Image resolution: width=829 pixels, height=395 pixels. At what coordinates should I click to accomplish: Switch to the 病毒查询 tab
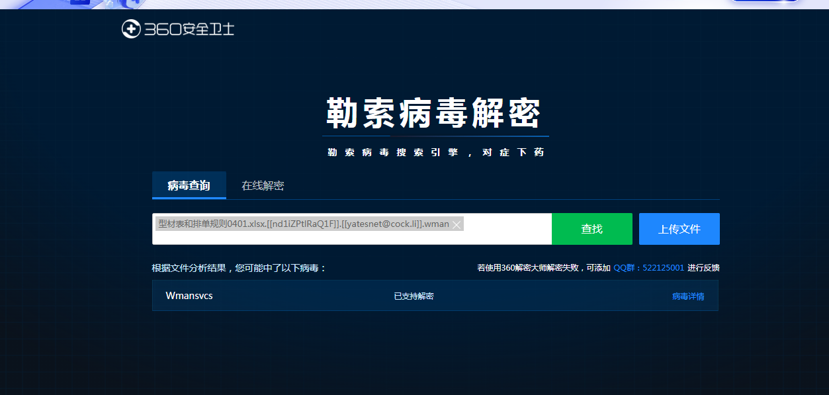point(189,185)
